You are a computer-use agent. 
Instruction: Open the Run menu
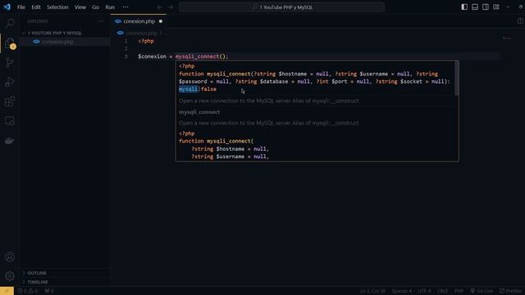pos(110,7)
